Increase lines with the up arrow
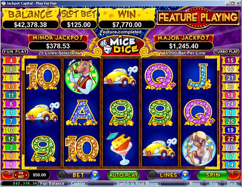The width and height of the screenshot is (242, 187). tap(152, 175)
